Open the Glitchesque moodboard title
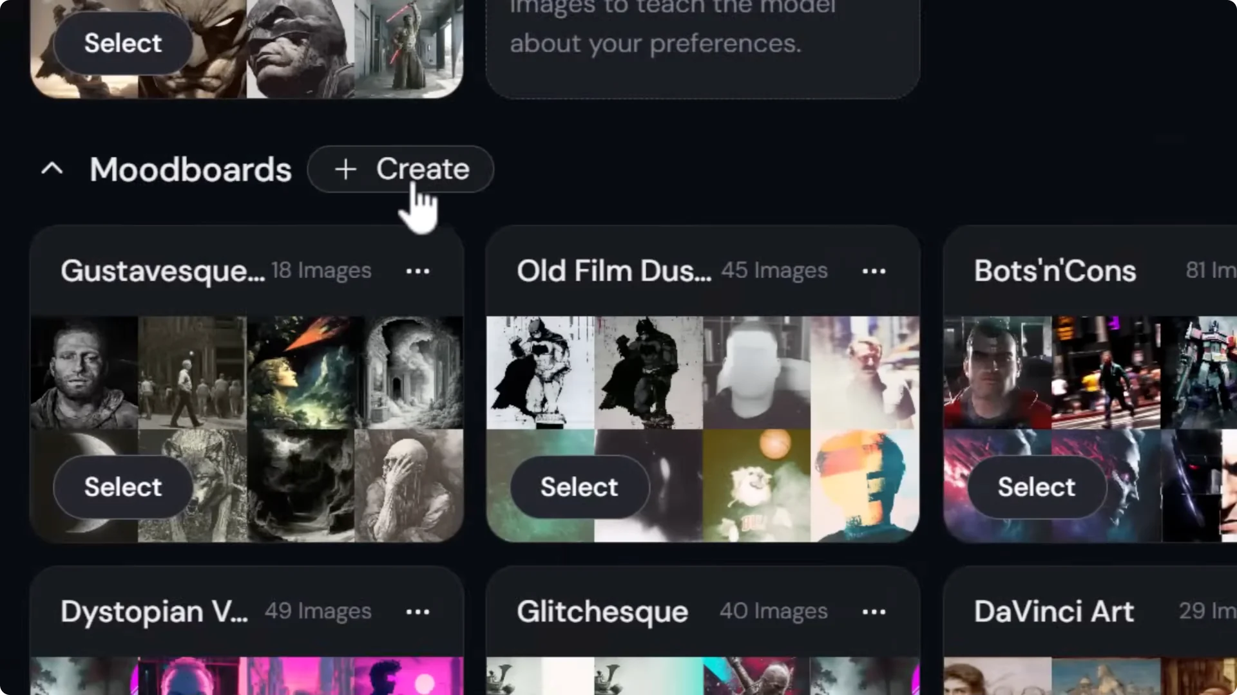The height and width of the screenshot is (695, 1237). [x=602, y=612]
